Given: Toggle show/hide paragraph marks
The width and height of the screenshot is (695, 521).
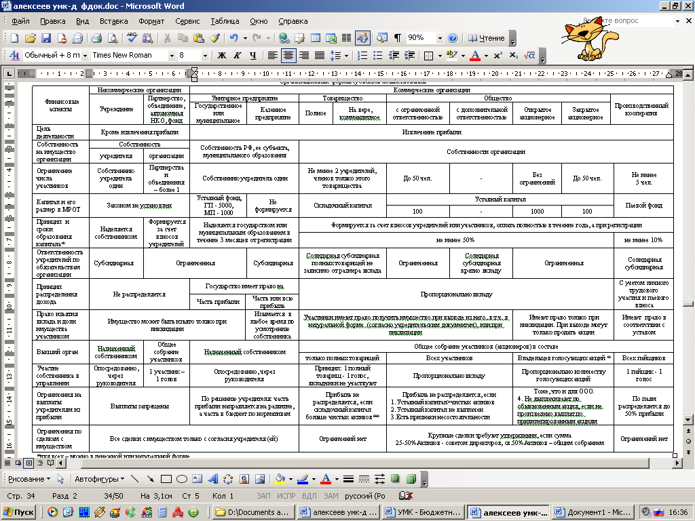Looking at the screenshot, I should [x=398, y=38].
